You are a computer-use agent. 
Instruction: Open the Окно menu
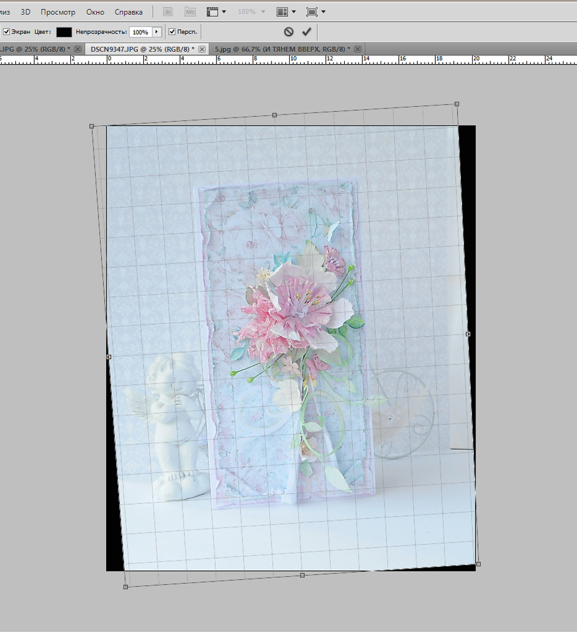96,12
